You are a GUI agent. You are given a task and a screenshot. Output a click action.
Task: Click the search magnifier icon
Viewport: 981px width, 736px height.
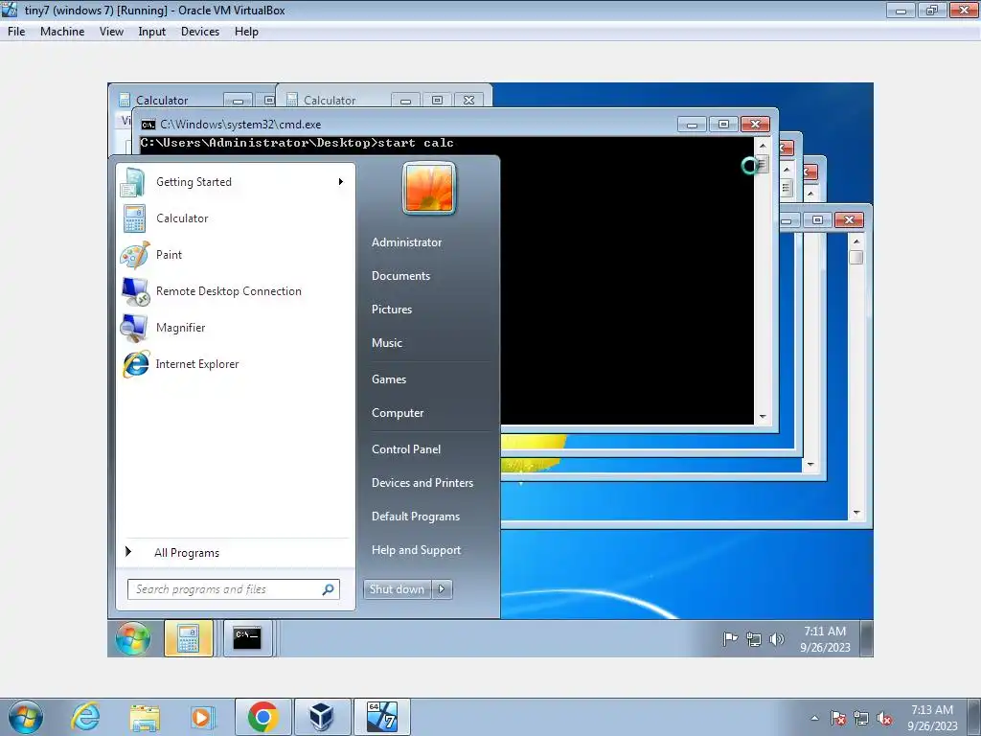click(x=328, y=589)
